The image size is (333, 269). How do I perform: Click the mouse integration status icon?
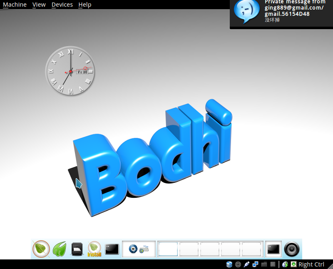tap(285, 264)
